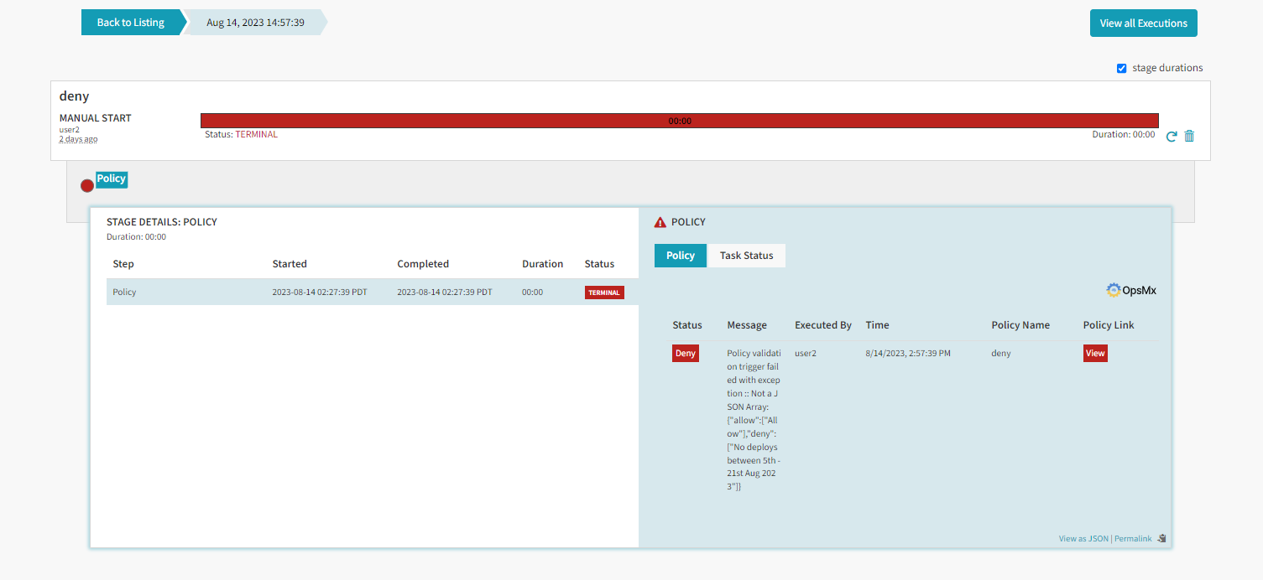The image size is (1263, 580).
Task: Select the Policy tab in details panel
Action: (x=680, y=256)
